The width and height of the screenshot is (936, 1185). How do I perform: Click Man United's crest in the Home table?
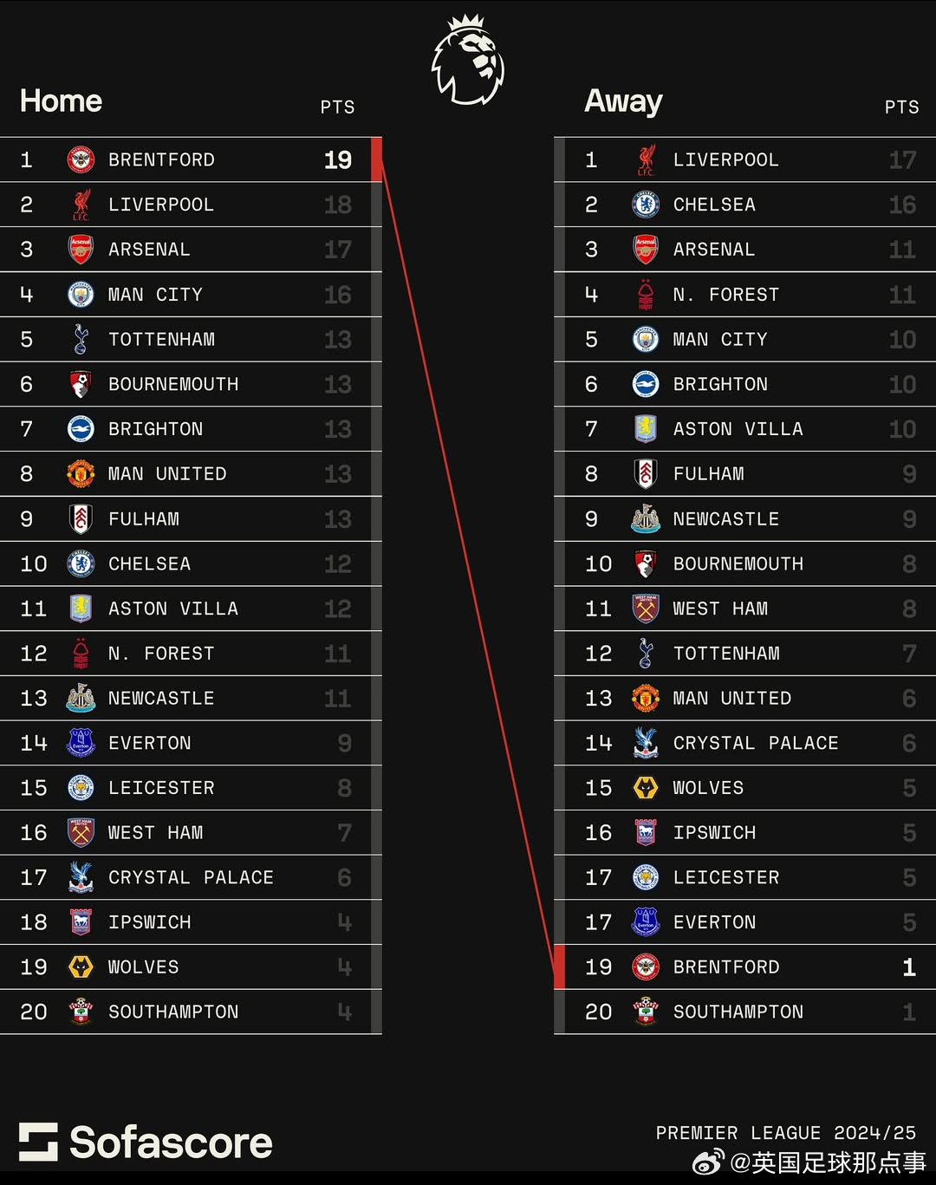click(x=81, y=474)
